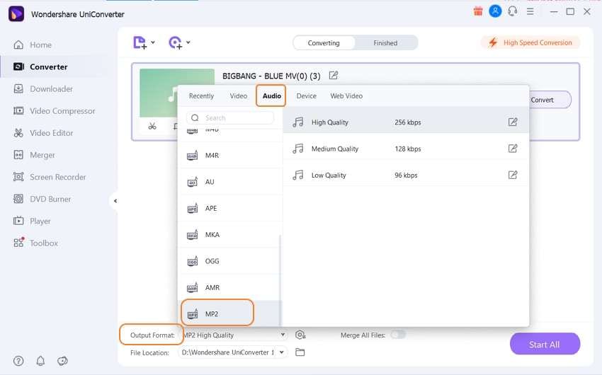This screenshot has width=602, height=375.
Task: Select the APE audio format
Action: (230, 208)
